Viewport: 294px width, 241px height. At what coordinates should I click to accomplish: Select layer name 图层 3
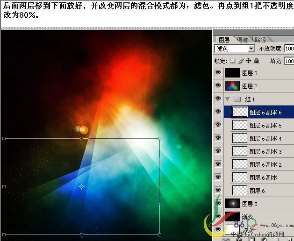click(x=250, y=73)
